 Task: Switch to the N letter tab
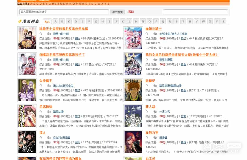[143, 21]
